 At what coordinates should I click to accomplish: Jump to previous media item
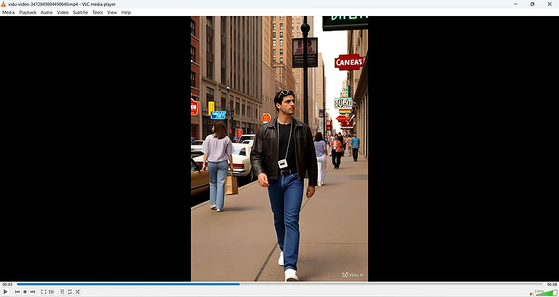point(17,292)
